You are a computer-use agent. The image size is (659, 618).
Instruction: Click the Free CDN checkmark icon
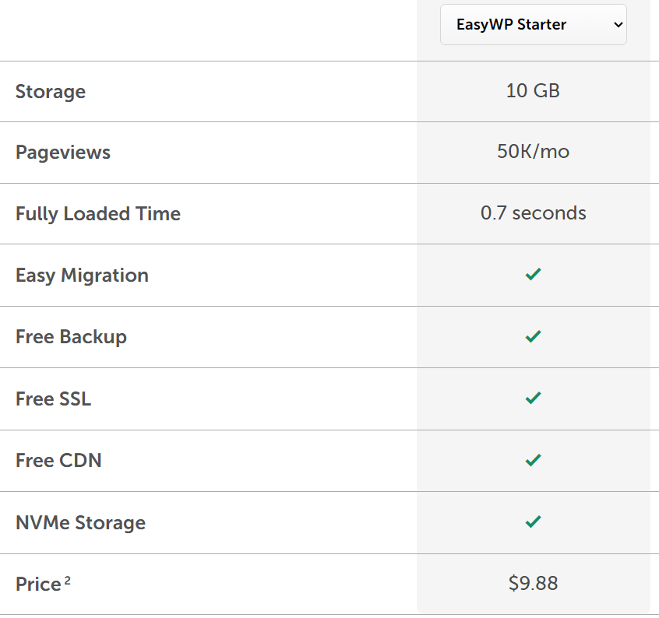click(x=533, y=460)
